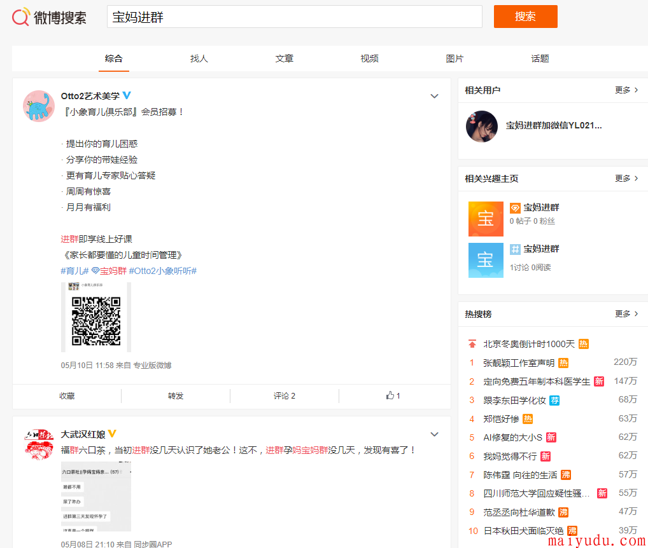
Task: Switch to the 综合 tab
Action: pyautogui.click(x=114, y=58)
